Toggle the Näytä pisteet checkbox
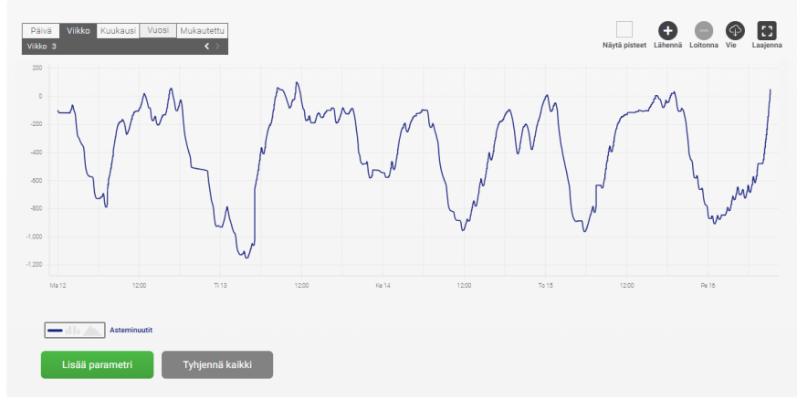 pyautogui.click(x=624, y=29)
